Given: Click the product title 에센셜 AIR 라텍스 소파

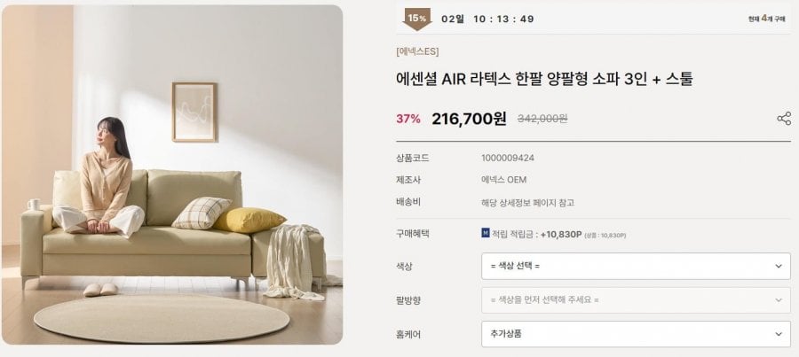Looking at the screenshot, I should 543,79.
